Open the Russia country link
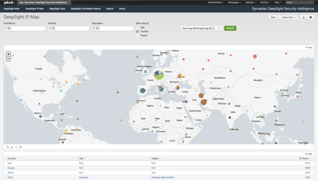This screenshot has height=181, width=318. pos(11,168)
